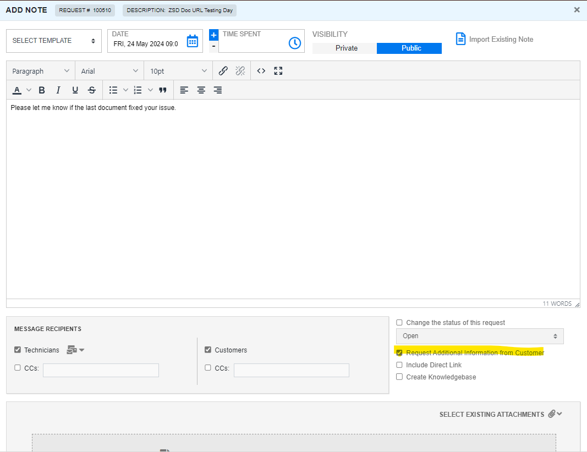
Task: Toggle italic formatting
Action: tap(58, 90)
